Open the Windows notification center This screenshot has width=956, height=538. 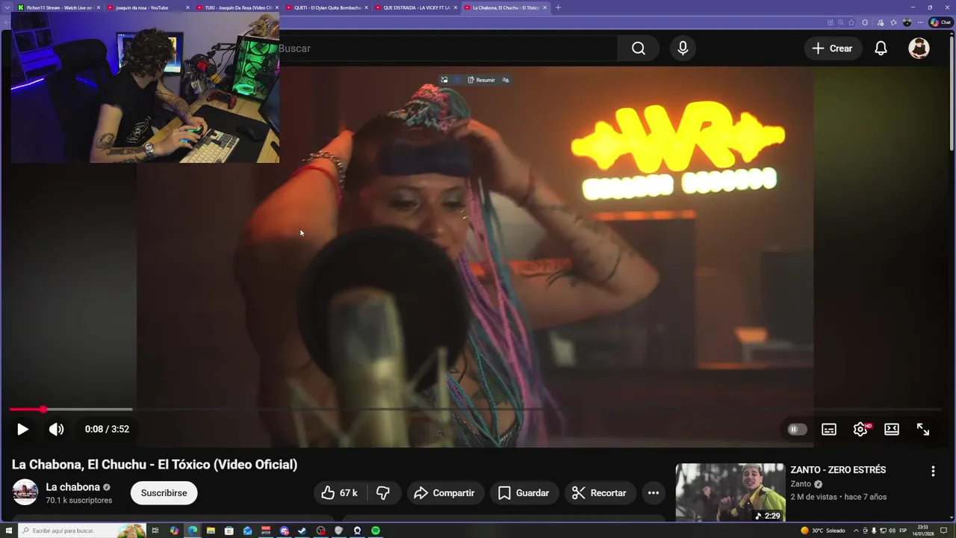tap(943, 531)
